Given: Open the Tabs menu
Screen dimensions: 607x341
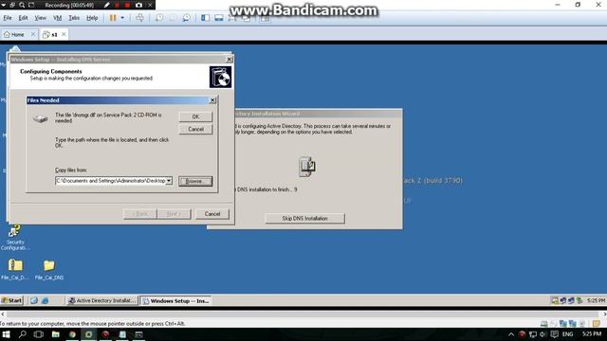Looking at the screenshot, I should (74, 18).
